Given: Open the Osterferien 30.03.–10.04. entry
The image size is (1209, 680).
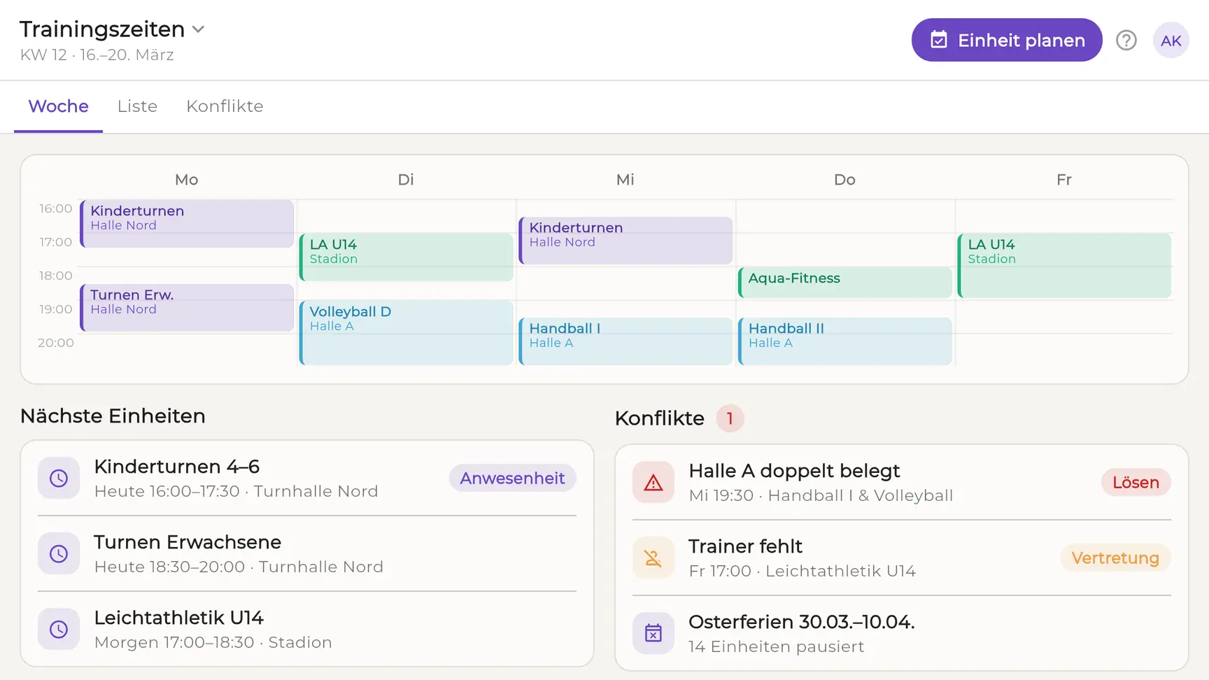Looking at the screenshot, I should 902,633.
